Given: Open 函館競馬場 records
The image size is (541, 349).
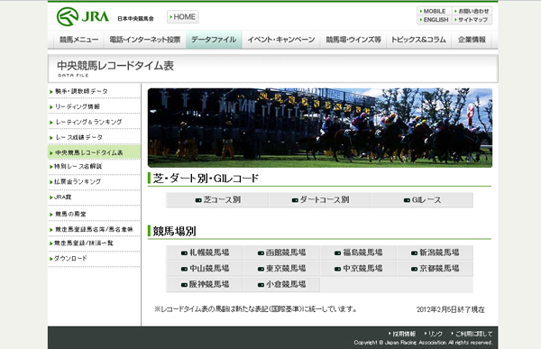Looking at the screenshot, I should [281, 253].
